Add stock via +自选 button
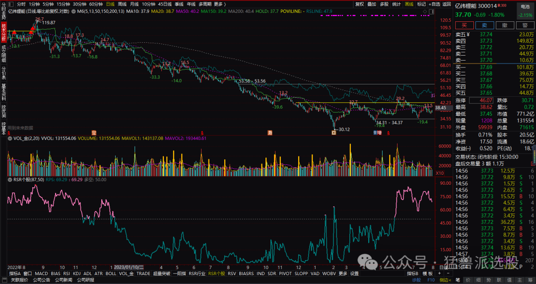The height and width of the screenshot is (284, 536). [434, 4]
